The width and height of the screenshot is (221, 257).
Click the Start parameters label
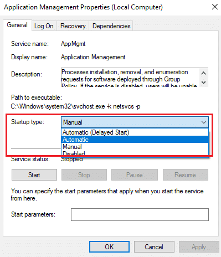[x=33, y=214]
